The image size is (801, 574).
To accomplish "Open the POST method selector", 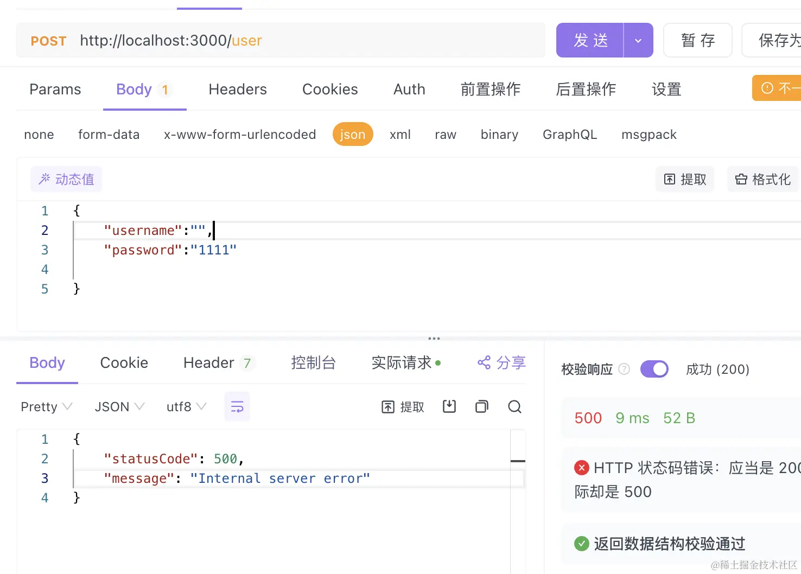I will tap(48, 41).
